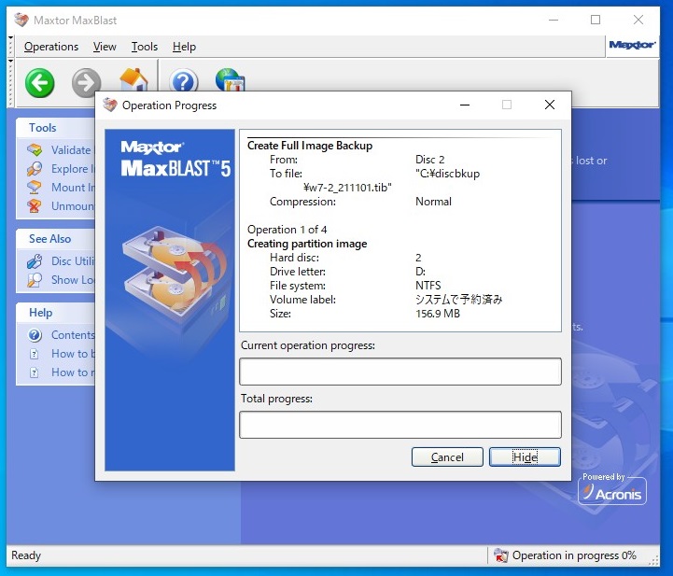The width and height of the screenshot is (673, 576).
Task: Click the Current operation progress bar
Action: pos(400,372)
